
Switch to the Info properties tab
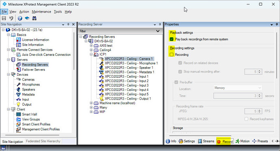pyautogui.click(x=171, y=141)
